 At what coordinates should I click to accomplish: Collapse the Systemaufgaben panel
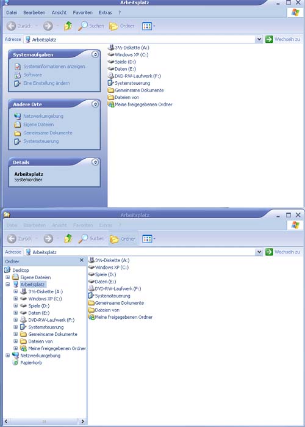(x=95, y=54)
